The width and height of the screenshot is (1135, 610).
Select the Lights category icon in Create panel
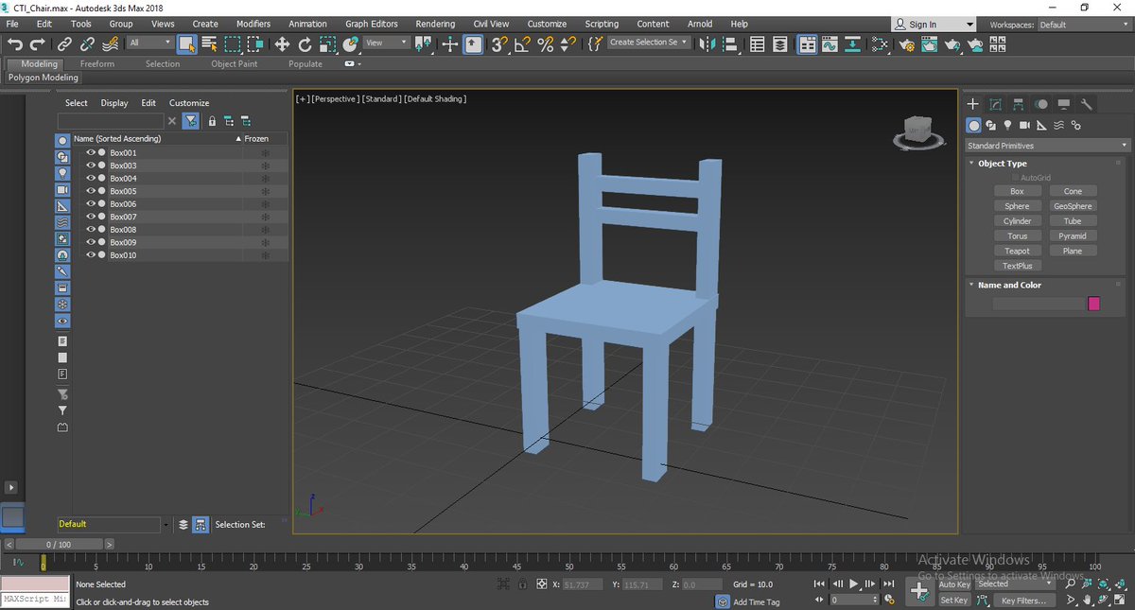tap(1007, 125)
